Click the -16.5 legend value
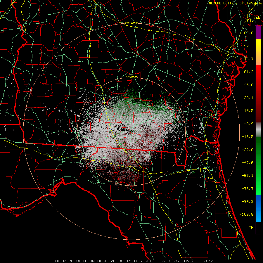 (x=248, y=137)
